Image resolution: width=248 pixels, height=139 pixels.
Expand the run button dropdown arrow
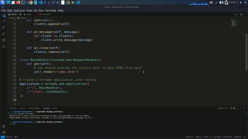(238, 15)
